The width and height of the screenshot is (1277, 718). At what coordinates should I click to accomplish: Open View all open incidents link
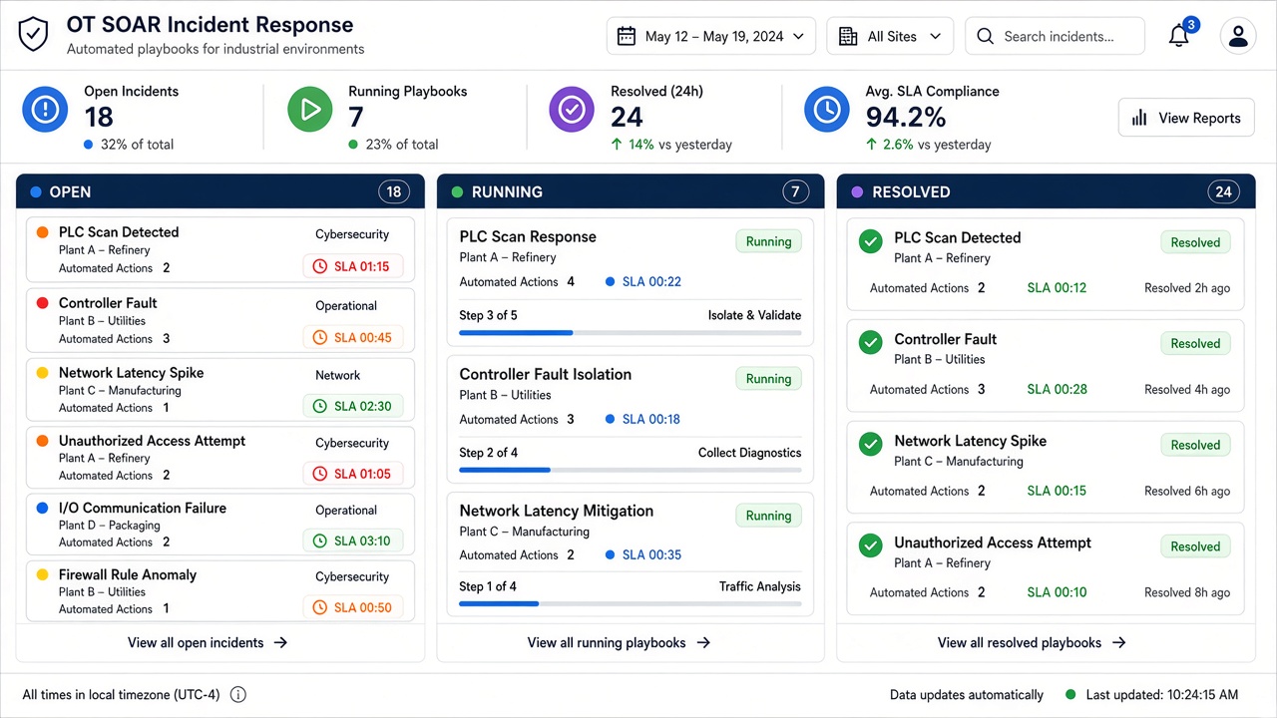[x=208, y=643]
